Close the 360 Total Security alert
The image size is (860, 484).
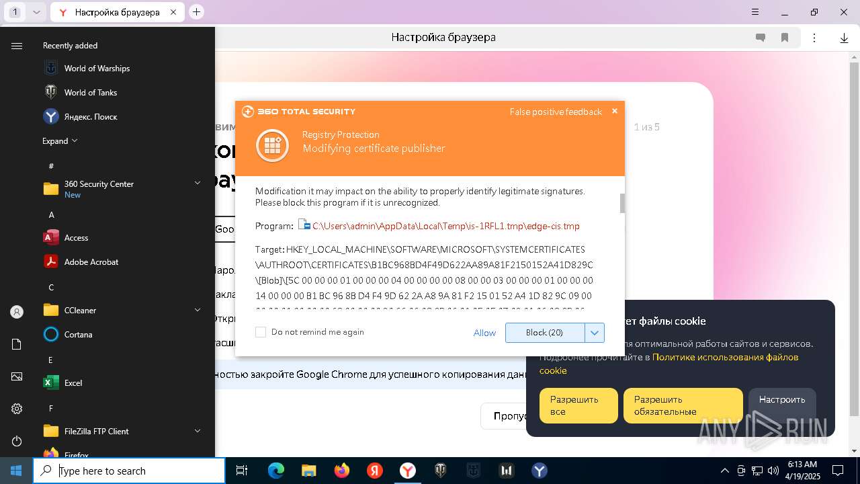click(614, 111)
